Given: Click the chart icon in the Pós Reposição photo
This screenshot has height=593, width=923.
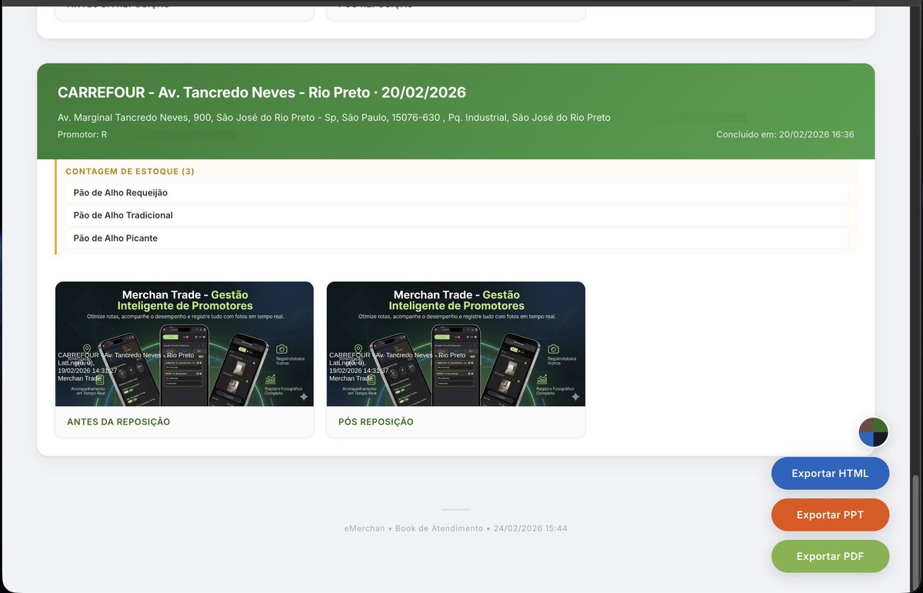Looking at the screenshot, I should pos(542,379).
